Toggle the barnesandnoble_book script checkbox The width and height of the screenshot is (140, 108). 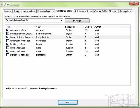(8, 33)
